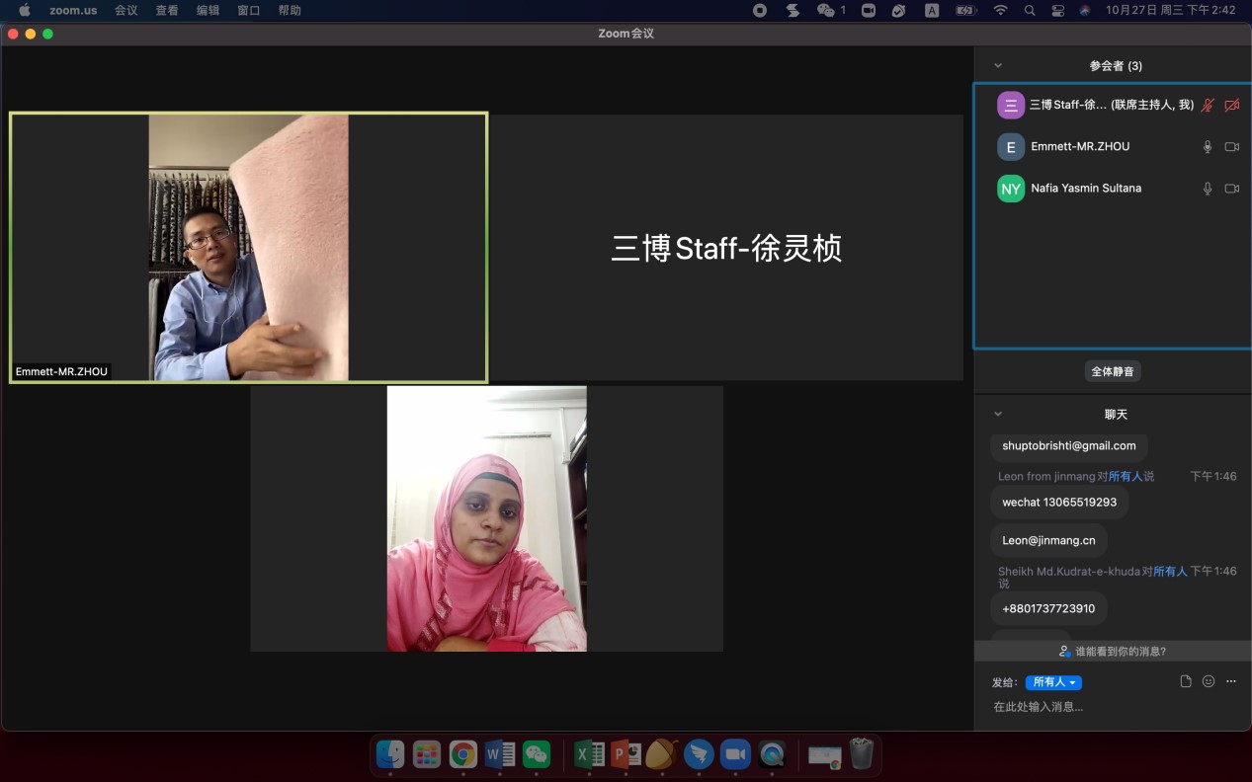
Task: Collapse the participants panel chevron
Action: tap(998, 66)
